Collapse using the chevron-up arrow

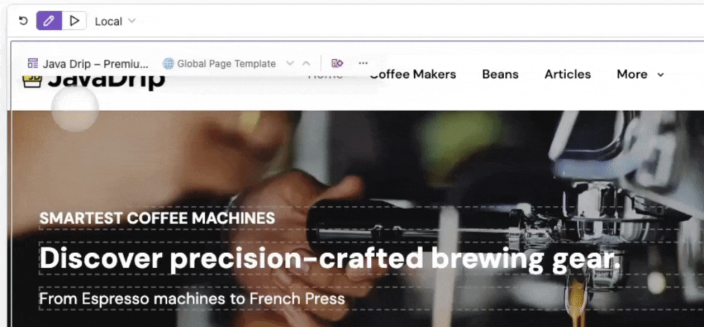click(x=306, y=64)
